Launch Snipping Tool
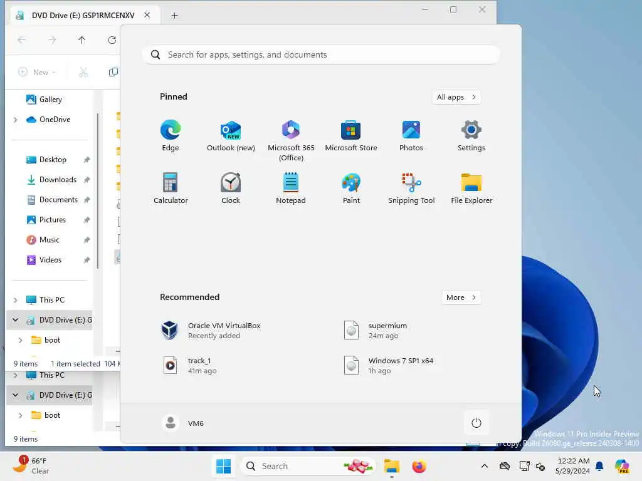Viewport: 642px width, 481px height. coord(411,188)
